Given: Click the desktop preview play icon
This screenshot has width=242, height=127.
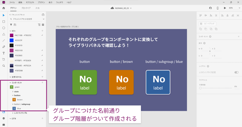Looking at the screenshot, I should (x=225, y=8).
